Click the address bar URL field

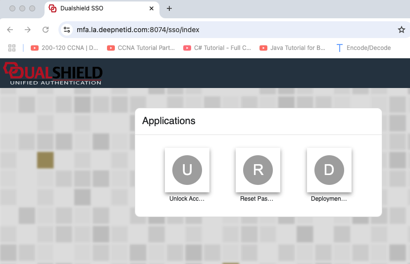[223, 30]
